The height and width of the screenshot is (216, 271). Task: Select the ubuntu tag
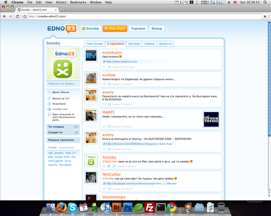[x=53, y=165]
